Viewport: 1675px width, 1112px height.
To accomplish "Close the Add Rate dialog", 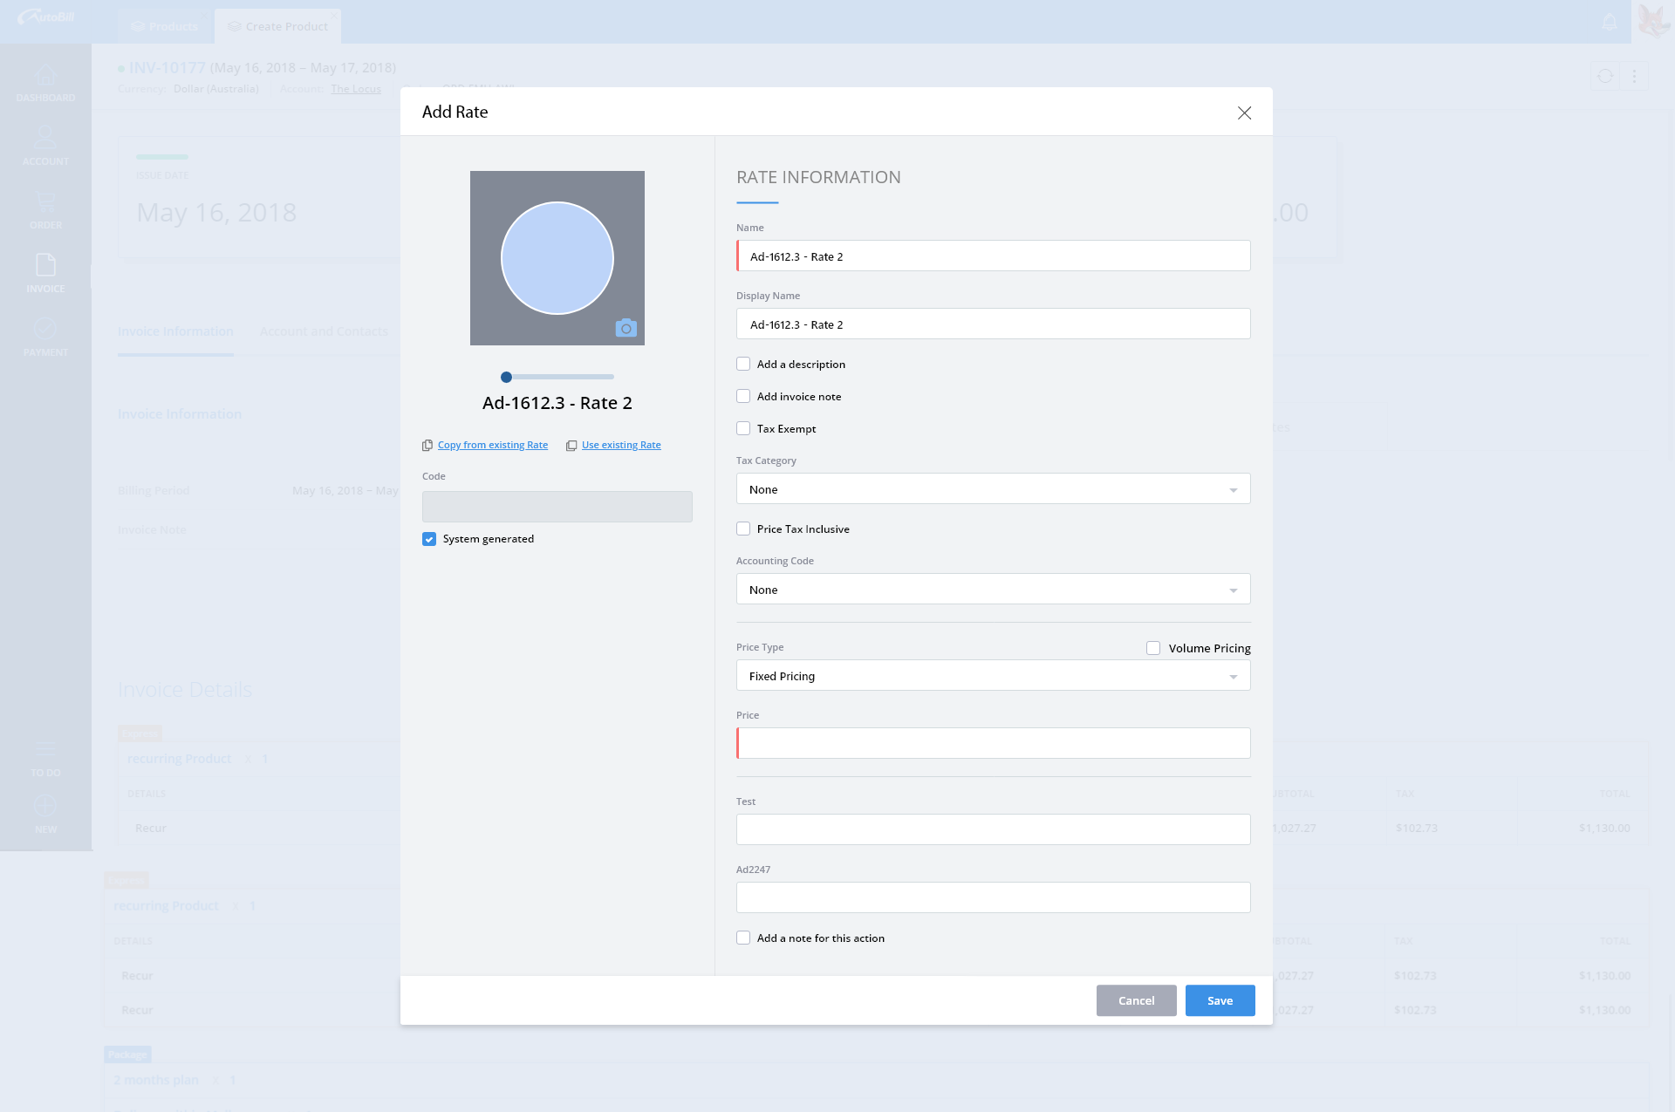I will click(1244, 113).
